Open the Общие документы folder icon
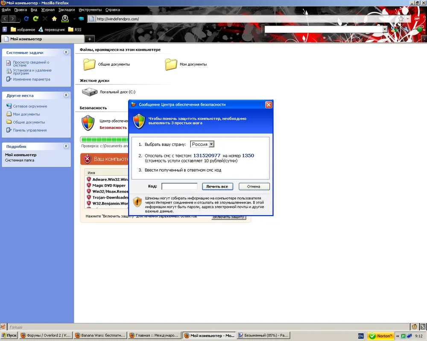This screenshot has height=341, width=427. tap(89, 64)
